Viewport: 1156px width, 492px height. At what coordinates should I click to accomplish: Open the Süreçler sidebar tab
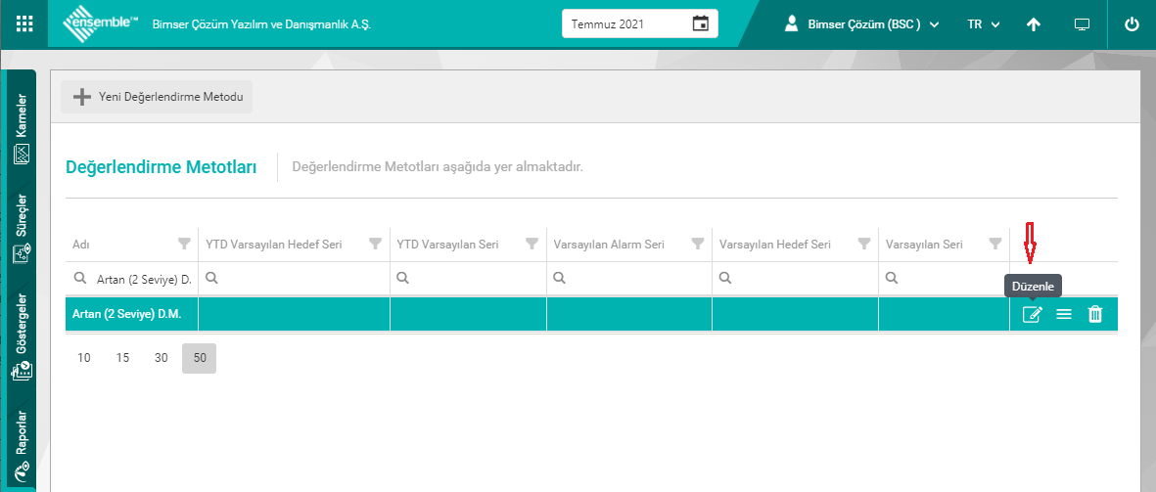pos(21,229)
